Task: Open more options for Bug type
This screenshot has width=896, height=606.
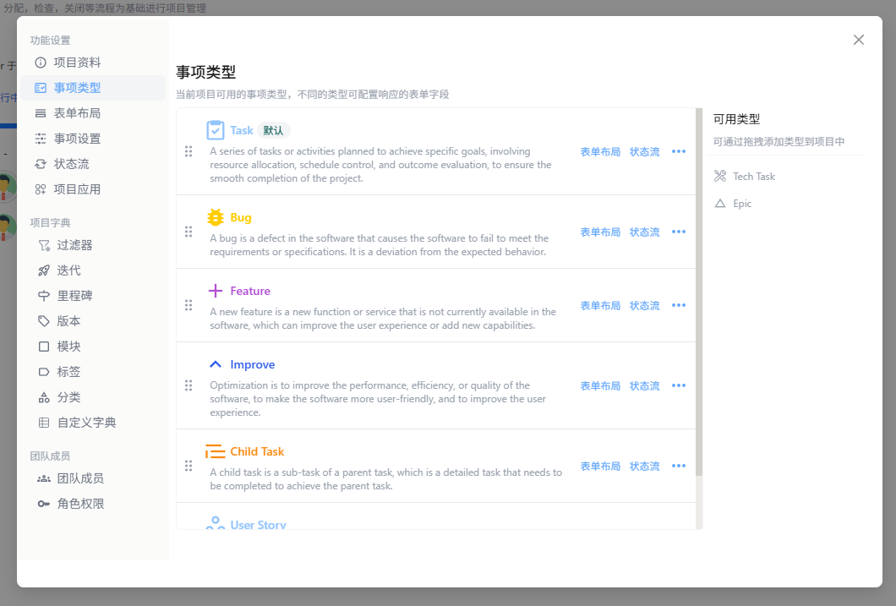Action: tap(679, 232)
